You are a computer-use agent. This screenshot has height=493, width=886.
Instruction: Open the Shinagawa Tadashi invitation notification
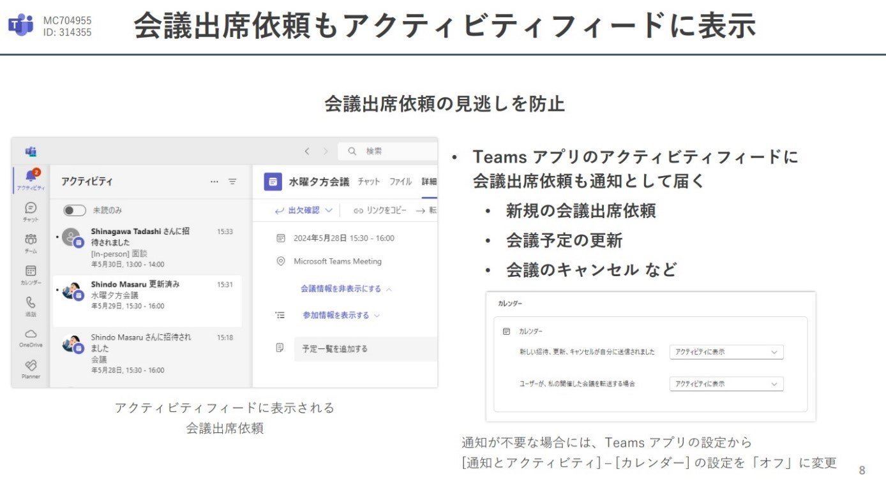point(147,247)
